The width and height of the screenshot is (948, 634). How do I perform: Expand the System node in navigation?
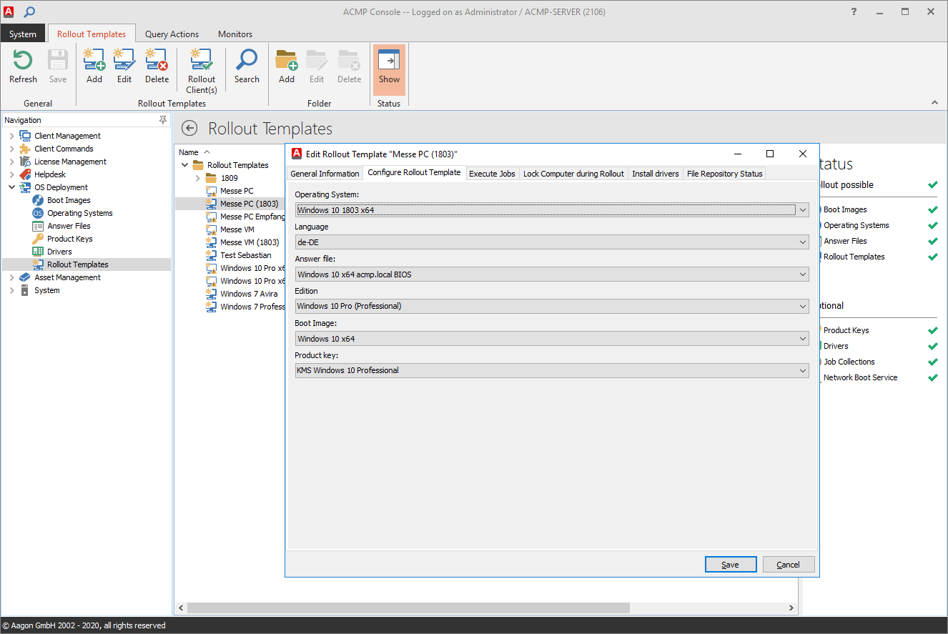click(11, 290)
